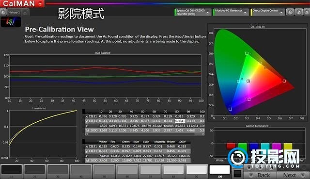Open the settings gear icon
This screenshot has height=179, width=310.
tap(290, 12)
